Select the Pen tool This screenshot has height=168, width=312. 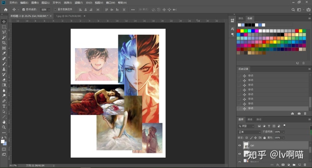coord(4,101)
